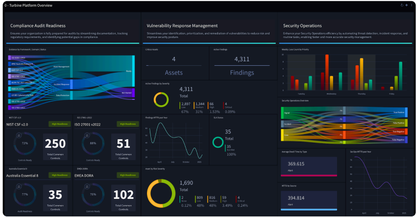Click small round icon above EMEA DORA gauge

(87, 187)
